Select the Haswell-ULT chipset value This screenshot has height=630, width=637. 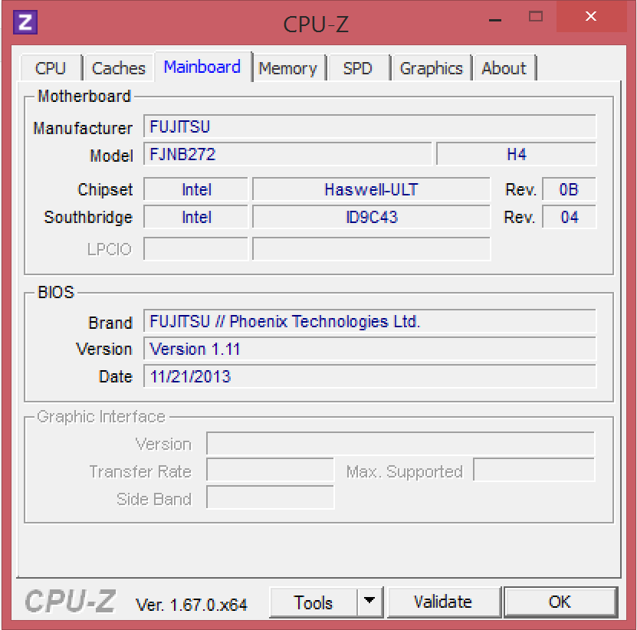(x=371, y=190)
